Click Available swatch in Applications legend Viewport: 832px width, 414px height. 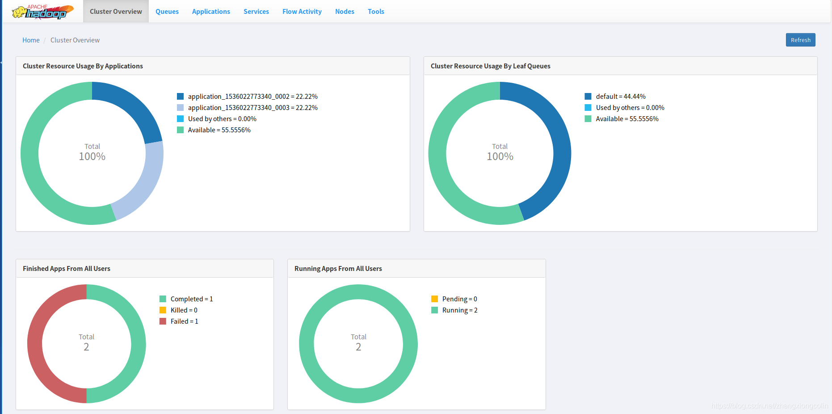(x=181, y=130)
